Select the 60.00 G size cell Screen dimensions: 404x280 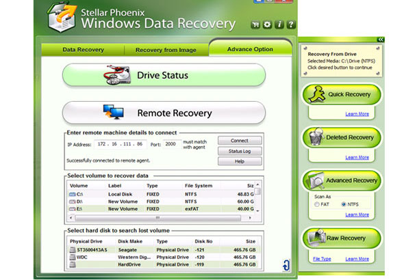coord(245,201)
